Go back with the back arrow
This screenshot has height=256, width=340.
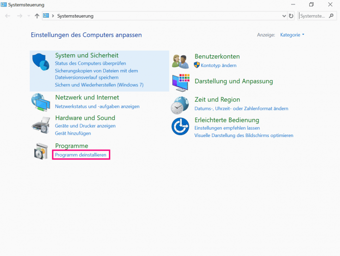tap(8, 16)
